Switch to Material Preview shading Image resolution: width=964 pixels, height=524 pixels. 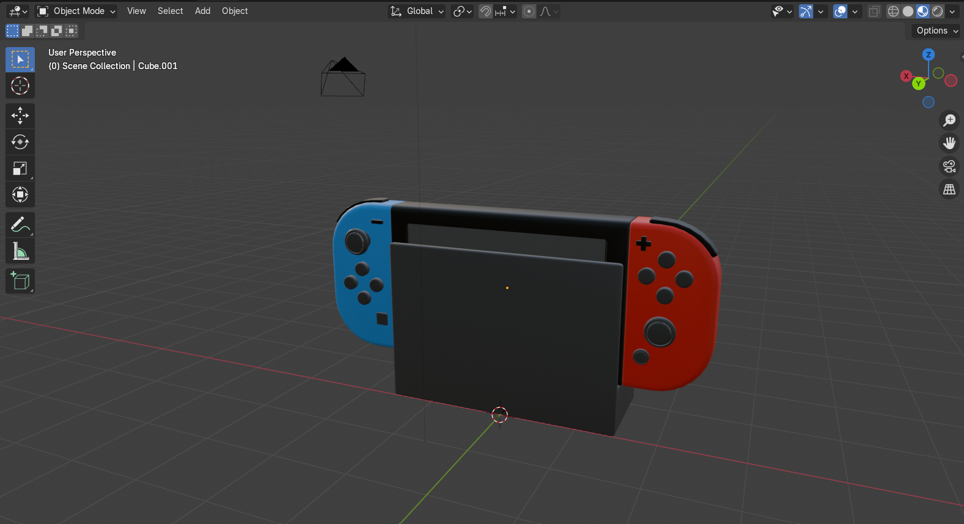[922, 11]
